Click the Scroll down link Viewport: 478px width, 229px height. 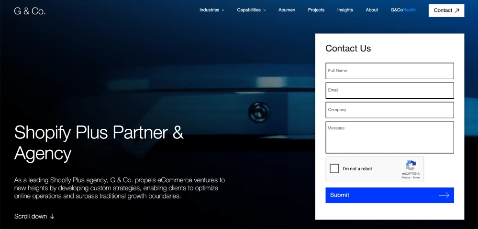(34, 216)
